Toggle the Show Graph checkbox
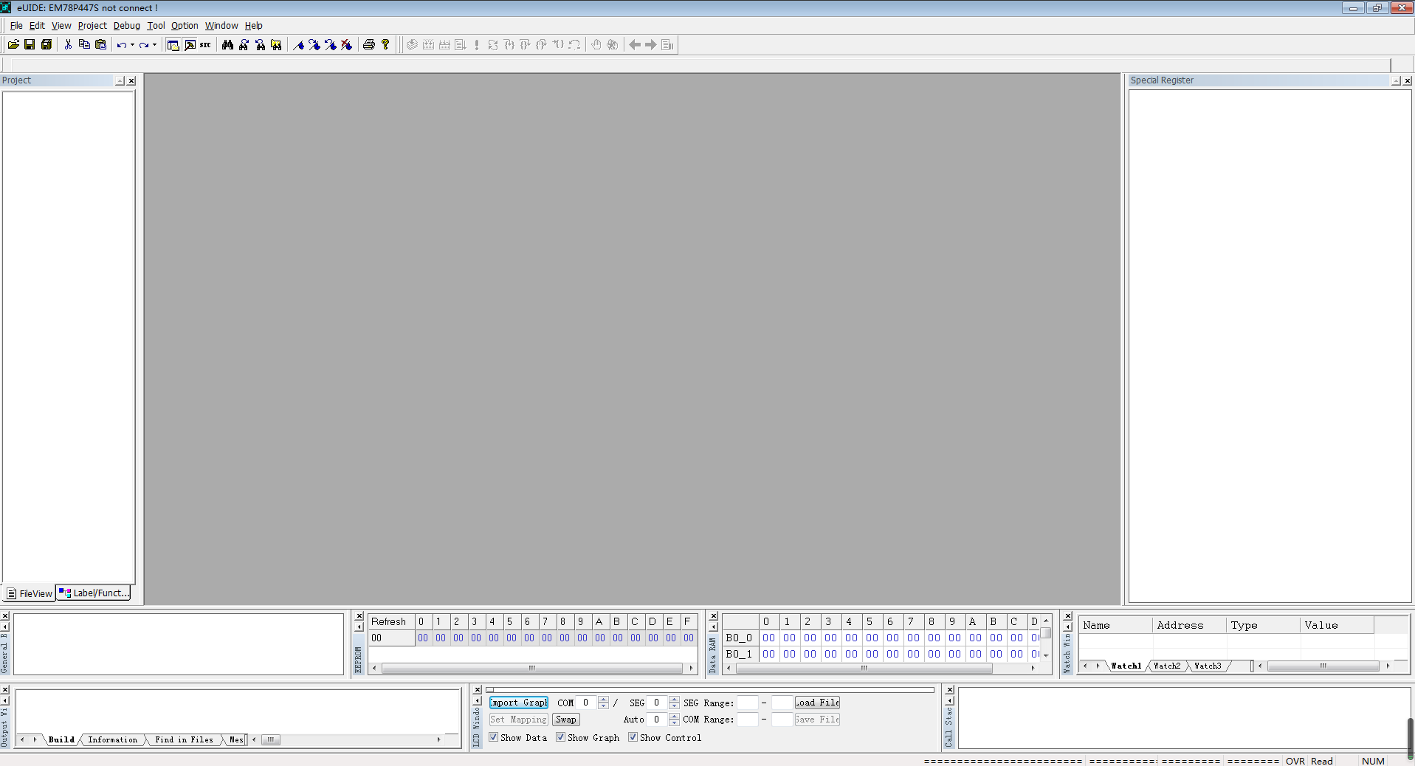1415x766 pixels. pyautogui.click(x=561, y=737)
